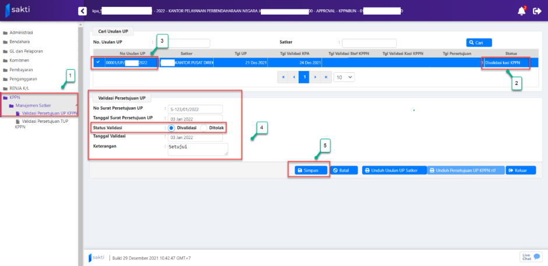
Task: Click the Simpan button
Action: coord(307,170)
